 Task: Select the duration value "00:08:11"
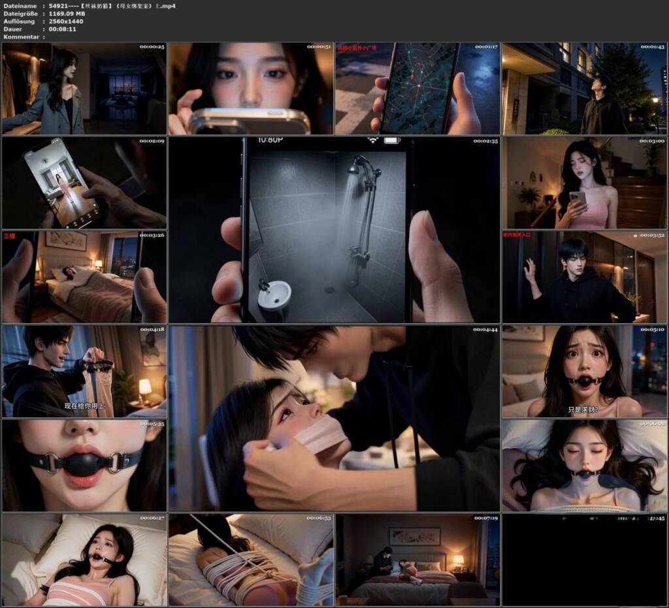pyautogui.click(x=62, y=29)
